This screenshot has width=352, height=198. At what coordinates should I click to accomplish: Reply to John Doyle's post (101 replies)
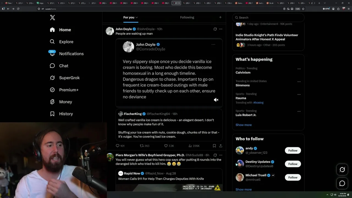[120, 146]
